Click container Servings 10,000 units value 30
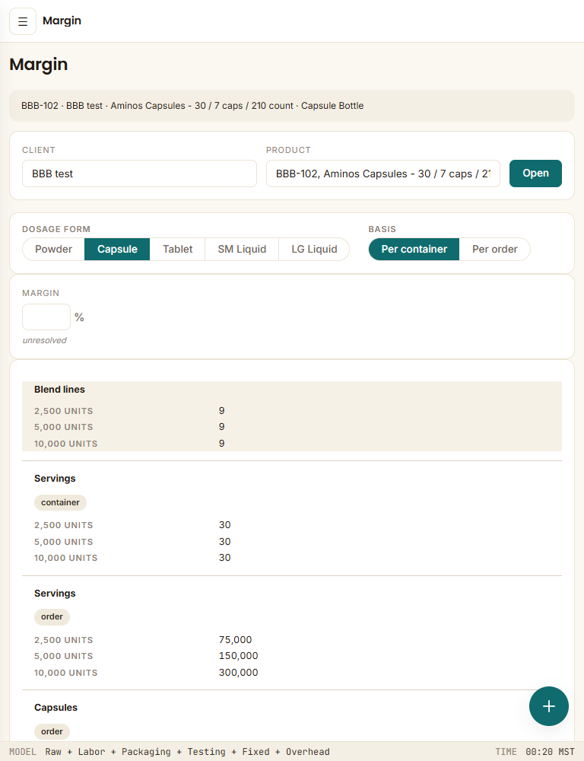This screenshot has height=761, width=584. pos(224,557)
